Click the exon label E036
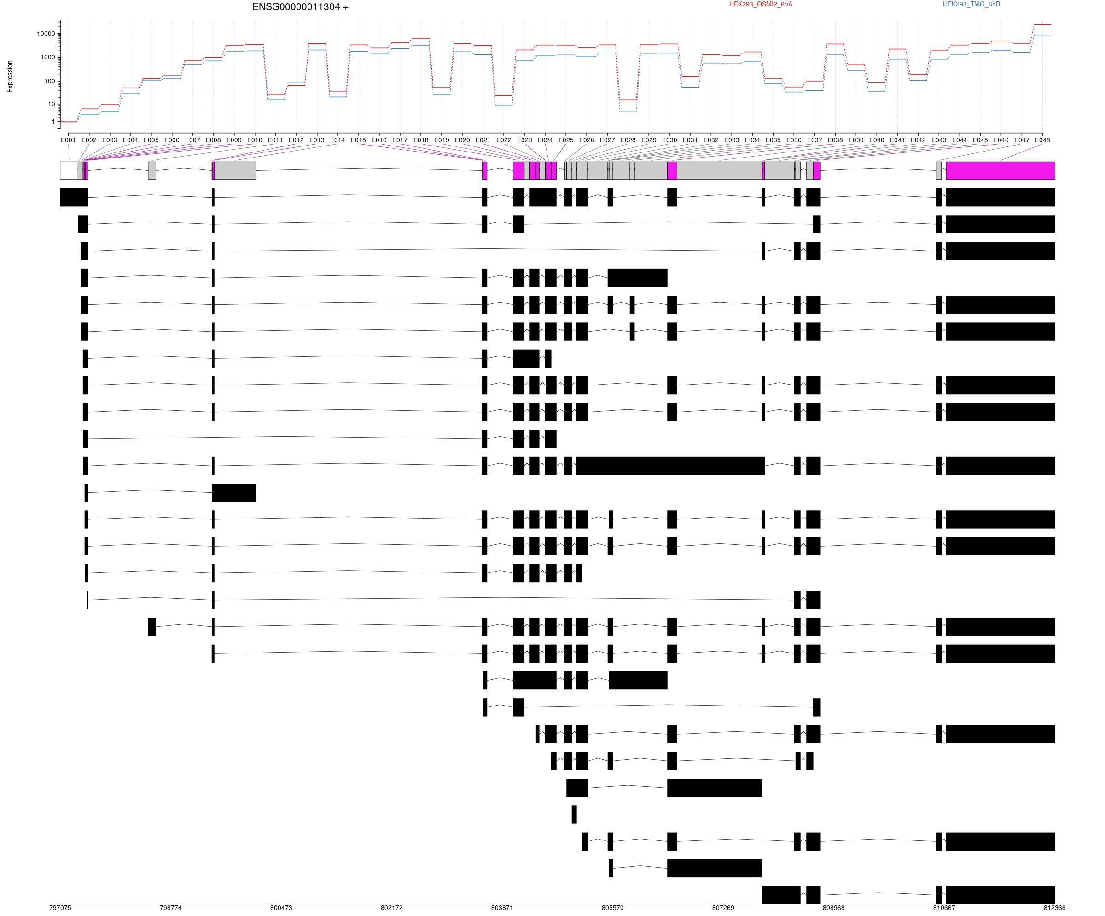 [x=793, y=140]
